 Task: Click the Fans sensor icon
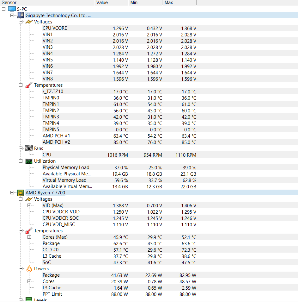point(29,148)
